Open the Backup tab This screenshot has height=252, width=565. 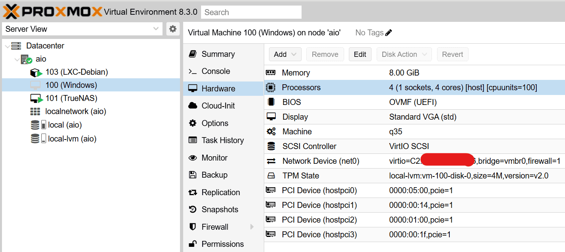(x=223, y=175)
